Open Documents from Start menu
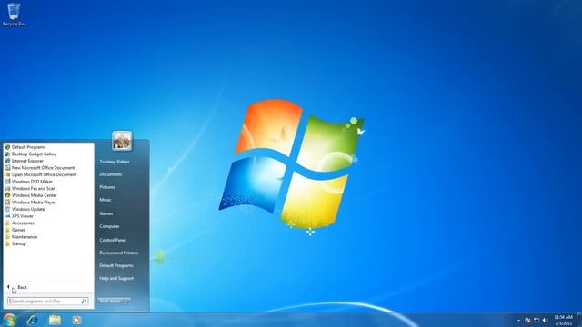 [111, 174]
